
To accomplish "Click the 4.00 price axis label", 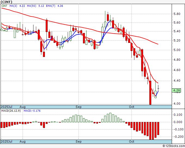I will (x=177, y=104).
